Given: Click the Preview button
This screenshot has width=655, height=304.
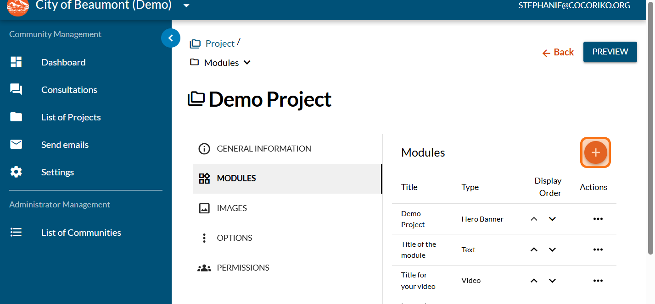Looking at the screenshot, I should click(x=610, y=52).
